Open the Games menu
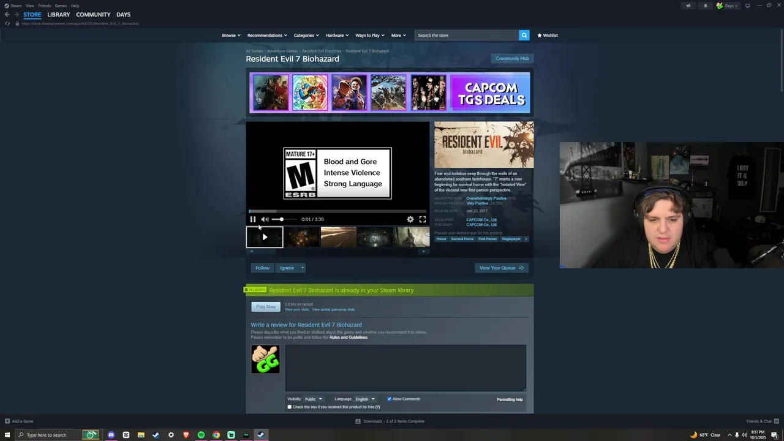 click(61, 6)
